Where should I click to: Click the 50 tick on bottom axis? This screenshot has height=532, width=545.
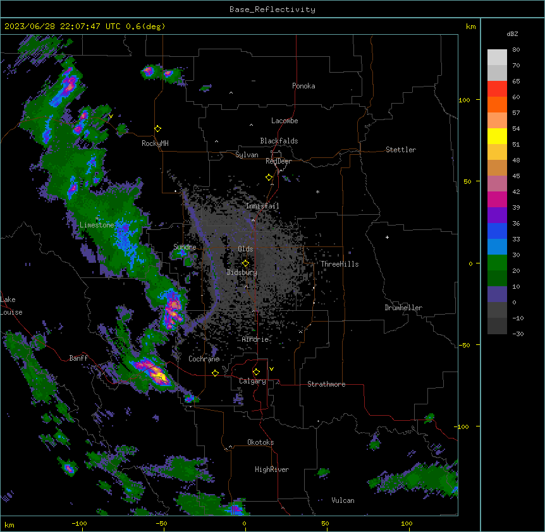click(x=326, y=523)
